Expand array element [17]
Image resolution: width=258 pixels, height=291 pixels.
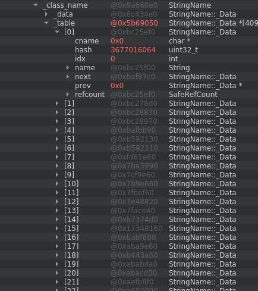click(x=57, y=246)
